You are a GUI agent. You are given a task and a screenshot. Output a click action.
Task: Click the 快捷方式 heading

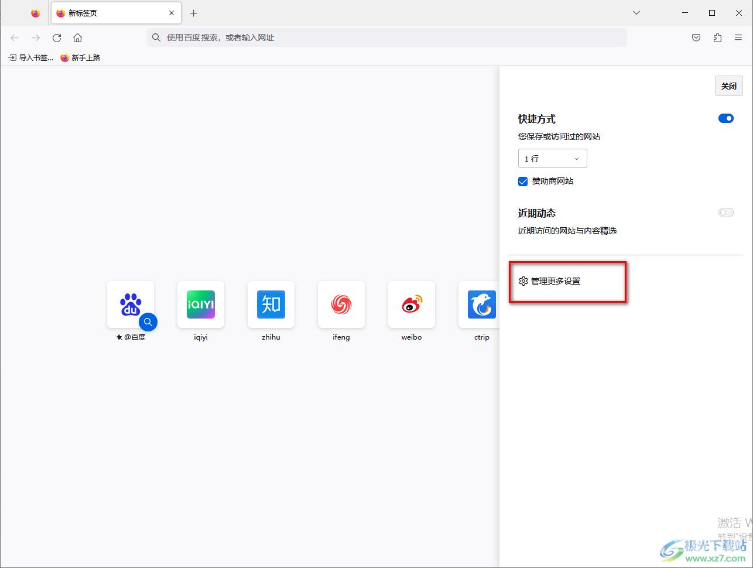coord(537,119)
